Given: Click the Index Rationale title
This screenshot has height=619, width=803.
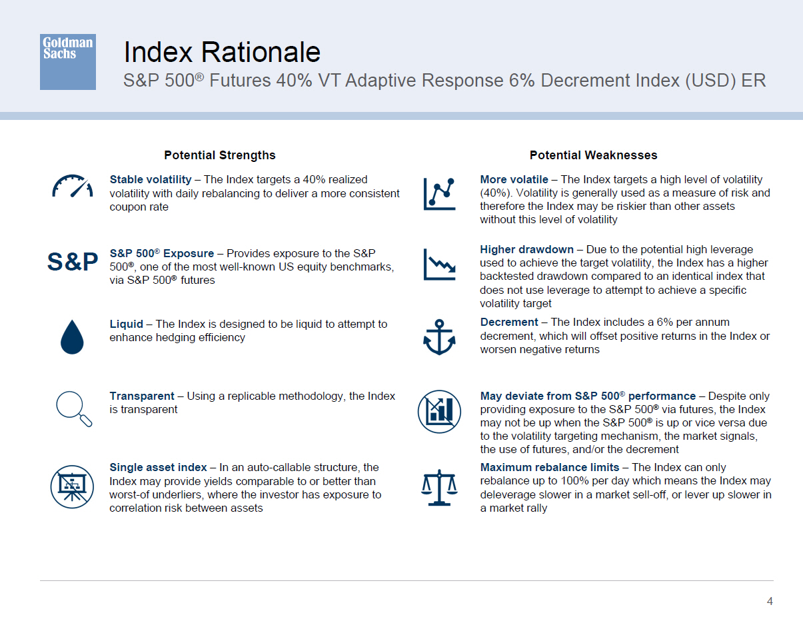Looking at the screenshot, I should 222,52.
